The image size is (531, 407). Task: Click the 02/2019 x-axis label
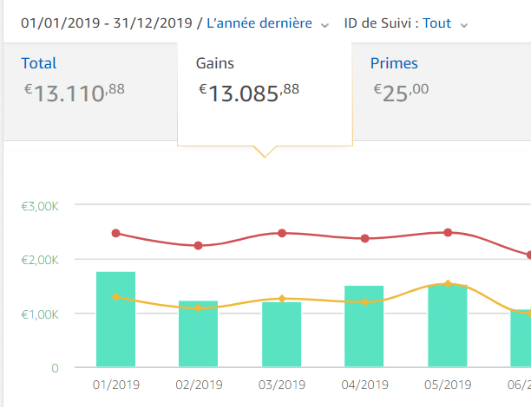200,384
